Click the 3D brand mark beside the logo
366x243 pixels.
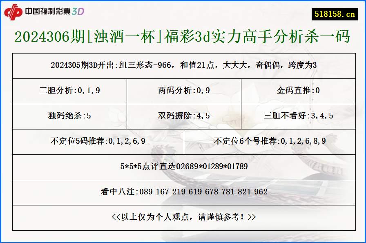[78, 12]
